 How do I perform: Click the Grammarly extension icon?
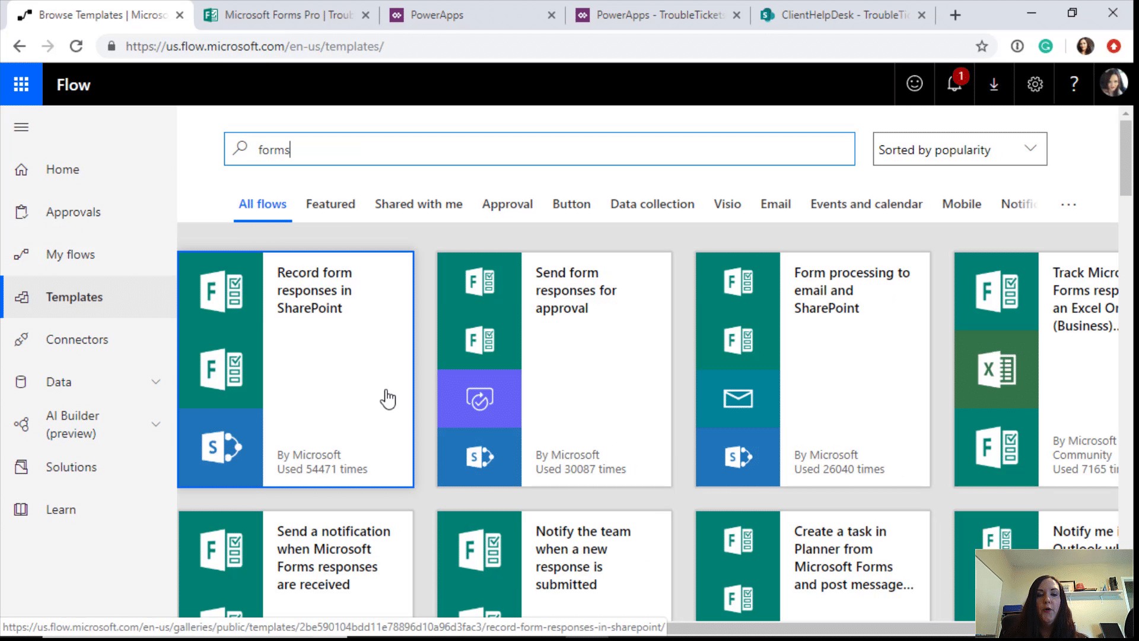pyautogui.click(x=1045, y=46)
